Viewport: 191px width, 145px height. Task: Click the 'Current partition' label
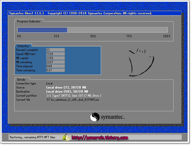26,96
